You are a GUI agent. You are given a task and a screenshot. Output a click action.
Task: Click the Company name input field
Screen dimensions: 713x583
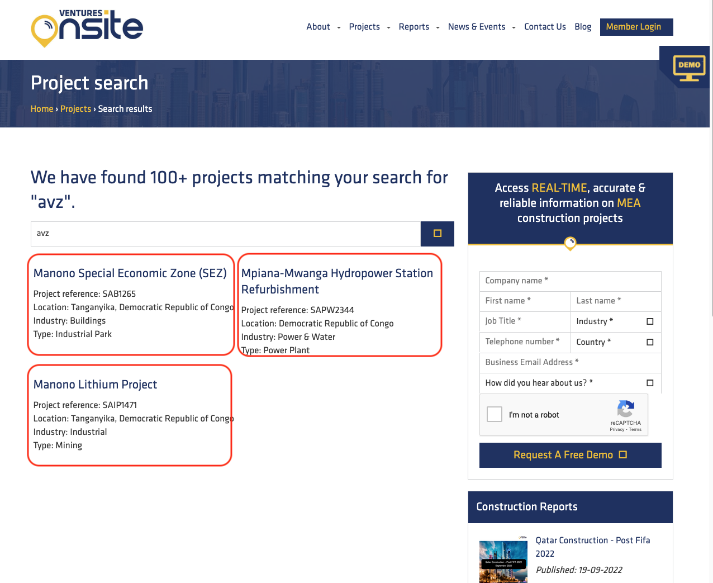(x=570, y=281)
